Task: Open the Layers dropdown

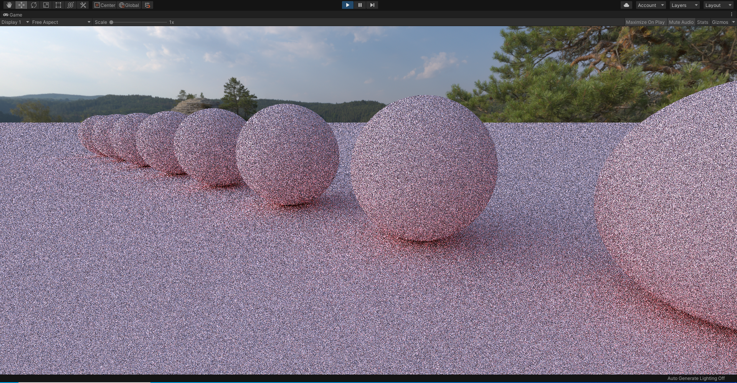Action: point(684,5)
